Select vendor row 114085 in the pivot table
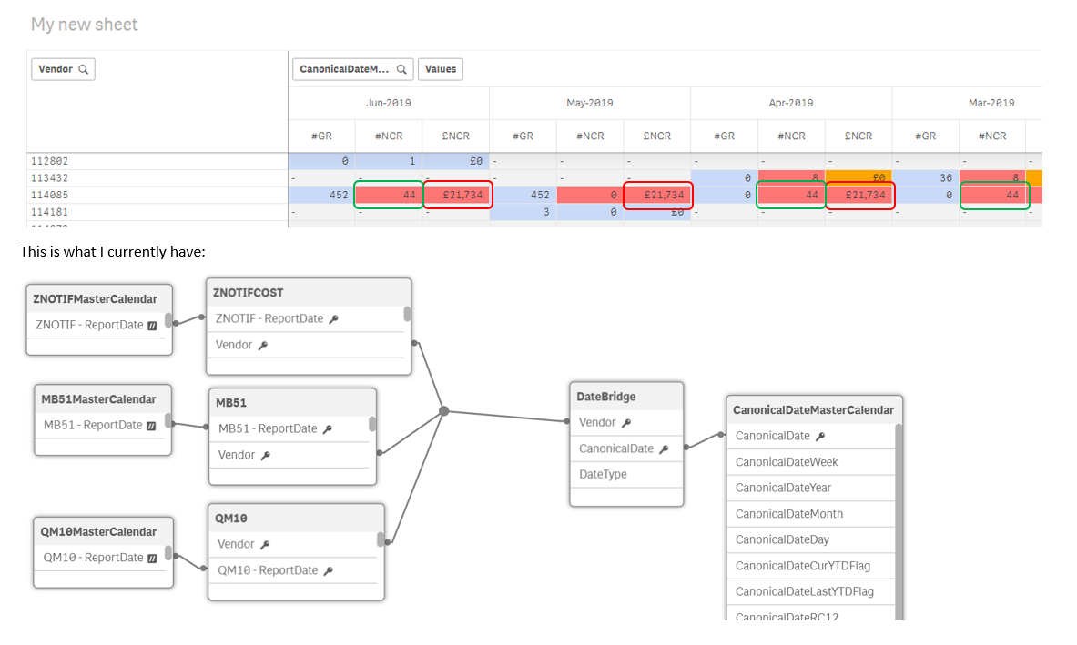The width and height of the screenshot is (1077, 645). click(51, 194)
